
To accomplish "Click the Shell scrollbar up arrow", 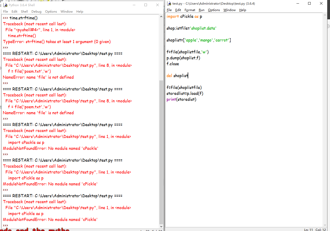I will (x=161, y=17).
